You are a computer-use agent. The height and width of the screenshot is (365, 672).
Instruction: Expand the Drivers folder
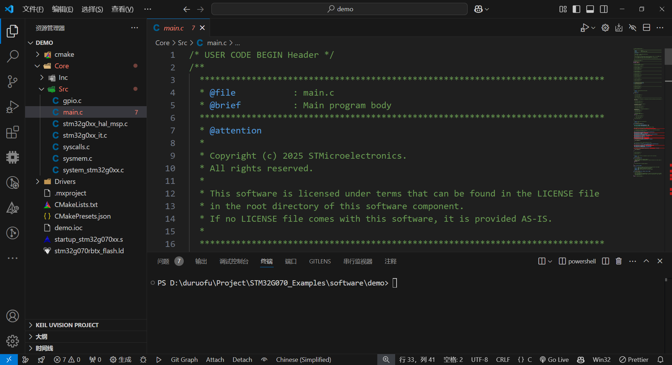pos(65,181)
